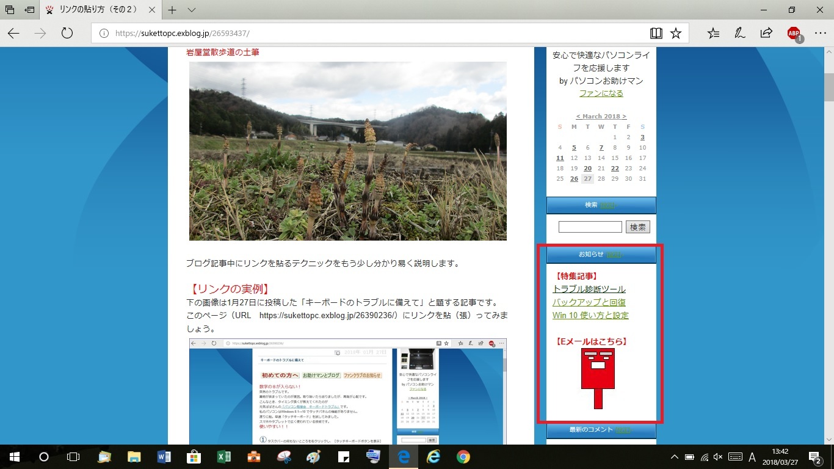Open Cortana search circle
Viewport: 834px width, 469px height.
coord(44,457)
